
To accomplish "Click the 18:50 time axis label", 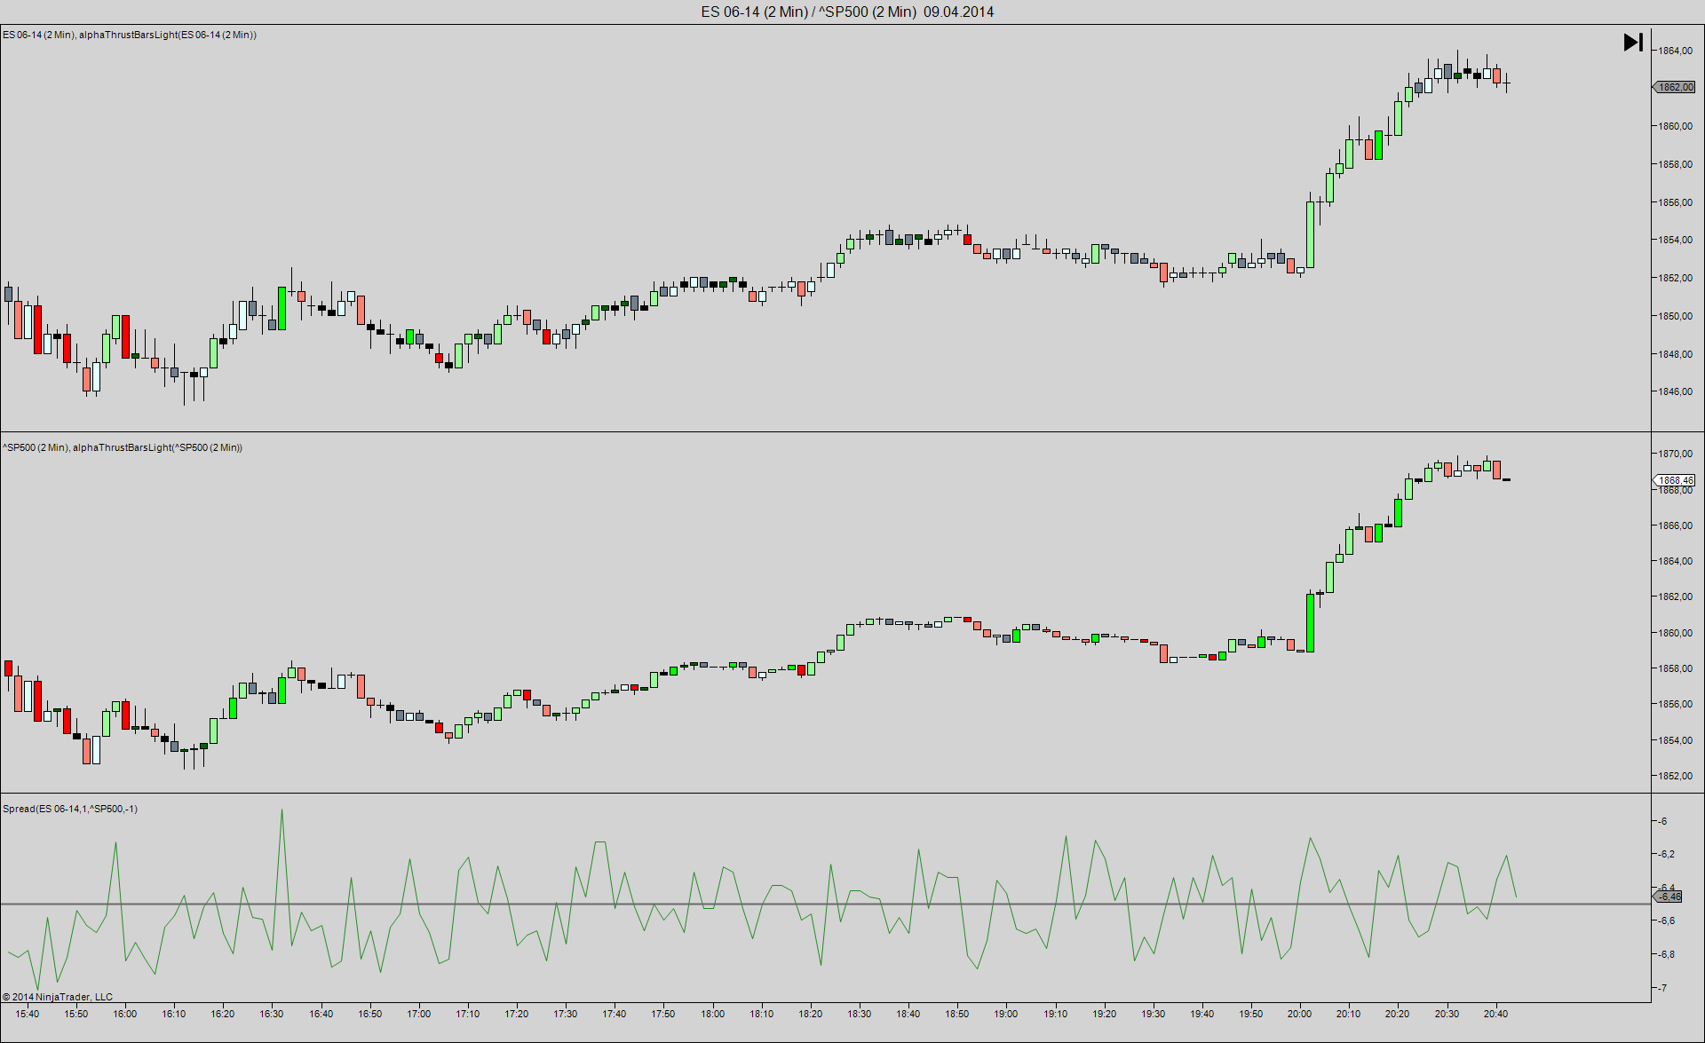I will [957, 1014].
